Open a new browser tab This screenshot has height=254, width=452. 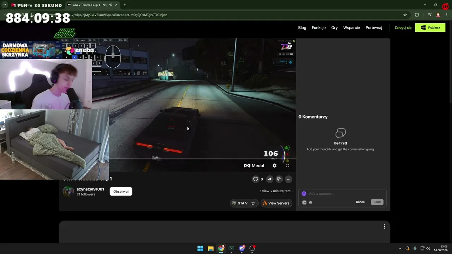click(125, 5)
